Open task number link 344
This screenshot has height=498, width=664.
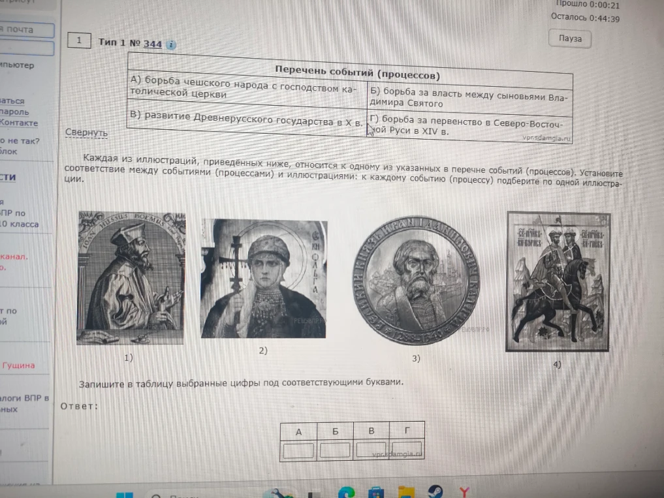[152, 44]
